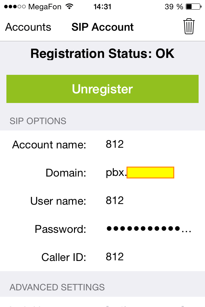Screen dimensions: 205x307
Task: Tap the battery indicator icon
Action: pyautogui.click(x=193, y=7)
